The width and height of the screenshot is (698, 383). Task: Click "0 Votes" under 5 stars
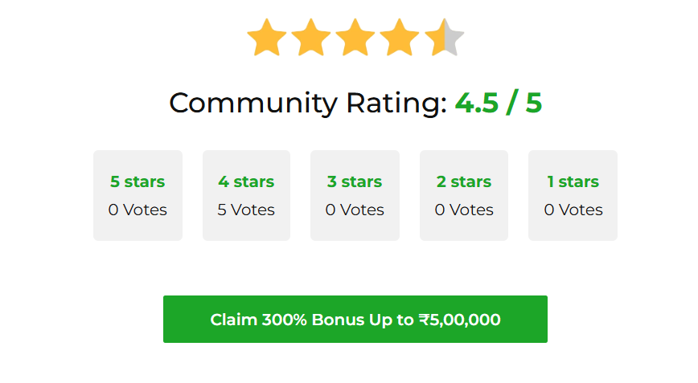coord(138,210)
